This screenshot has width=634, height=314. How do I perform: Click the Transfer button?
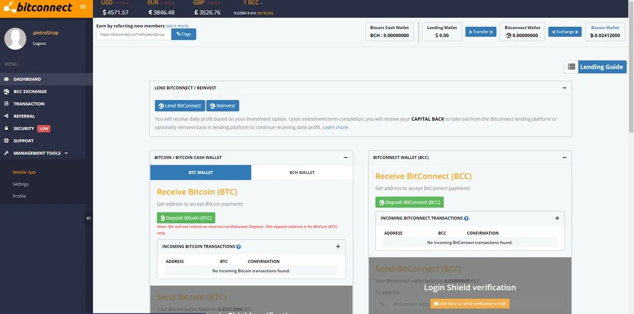pos(481,32)
